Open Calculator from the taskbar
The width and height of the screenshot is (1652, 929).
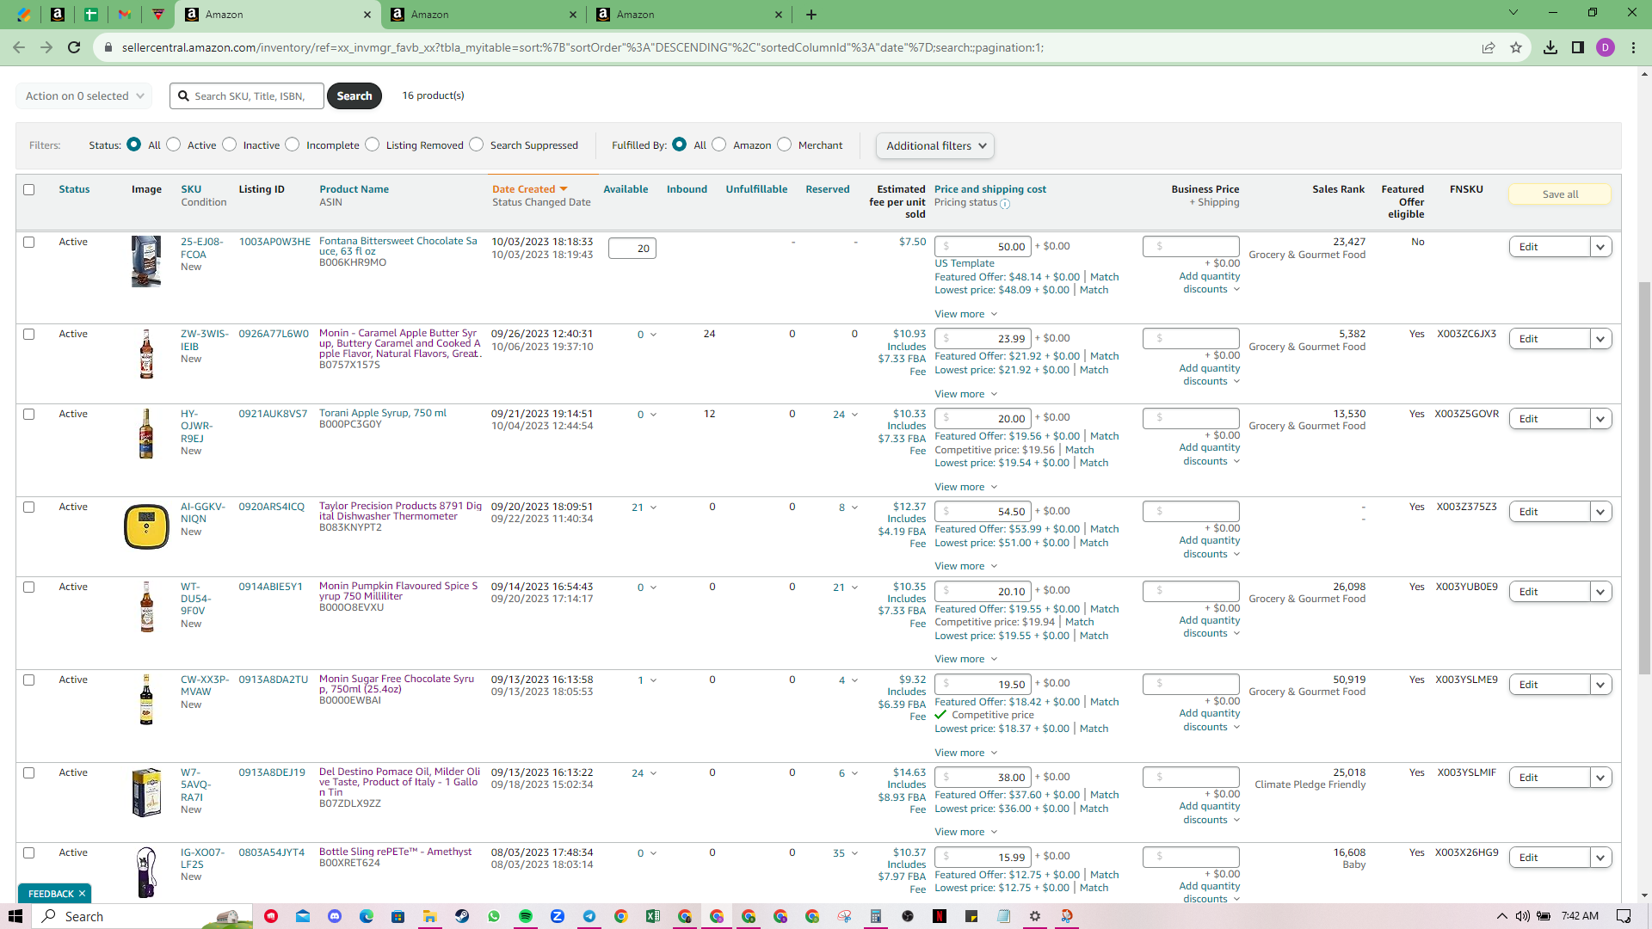[876, 916]
